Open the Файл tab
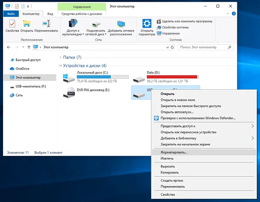The image size is (260, 202). [11, 14]
